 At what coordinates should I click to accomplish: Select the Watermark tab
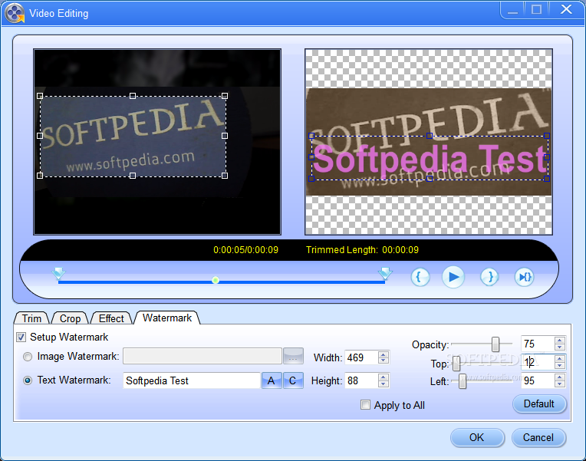tap(167, 318)
